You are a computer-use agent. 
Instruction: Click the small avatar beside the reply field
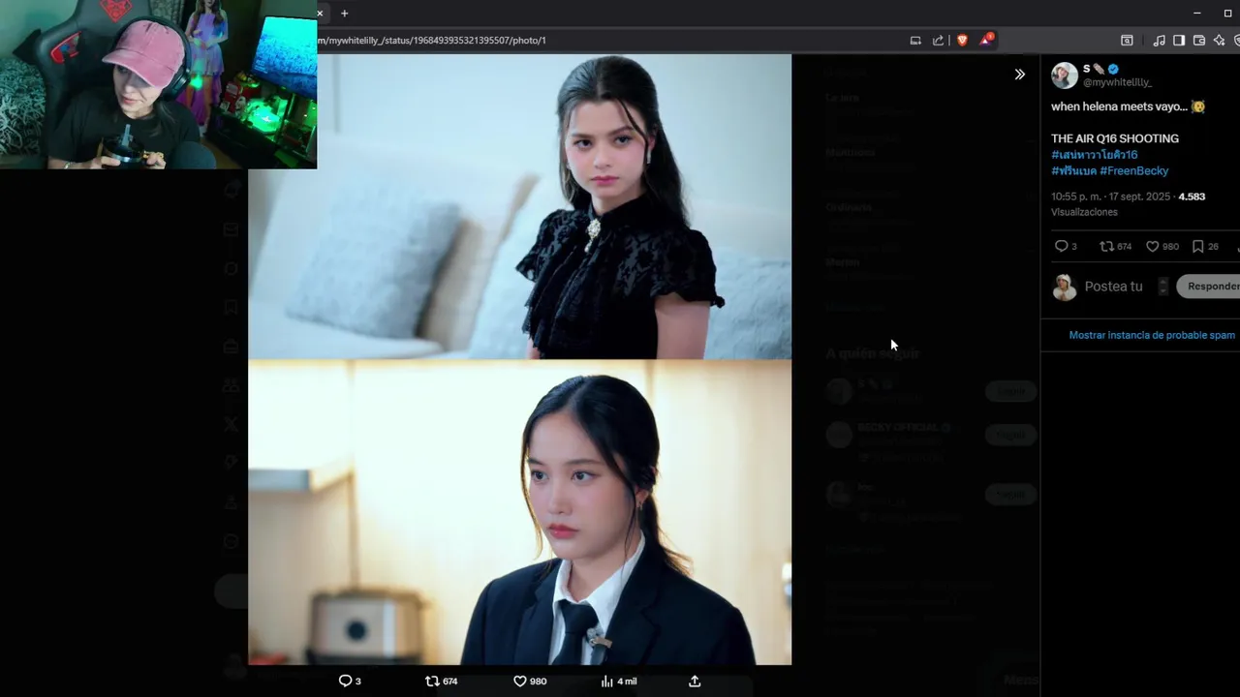click(1065, 287)
